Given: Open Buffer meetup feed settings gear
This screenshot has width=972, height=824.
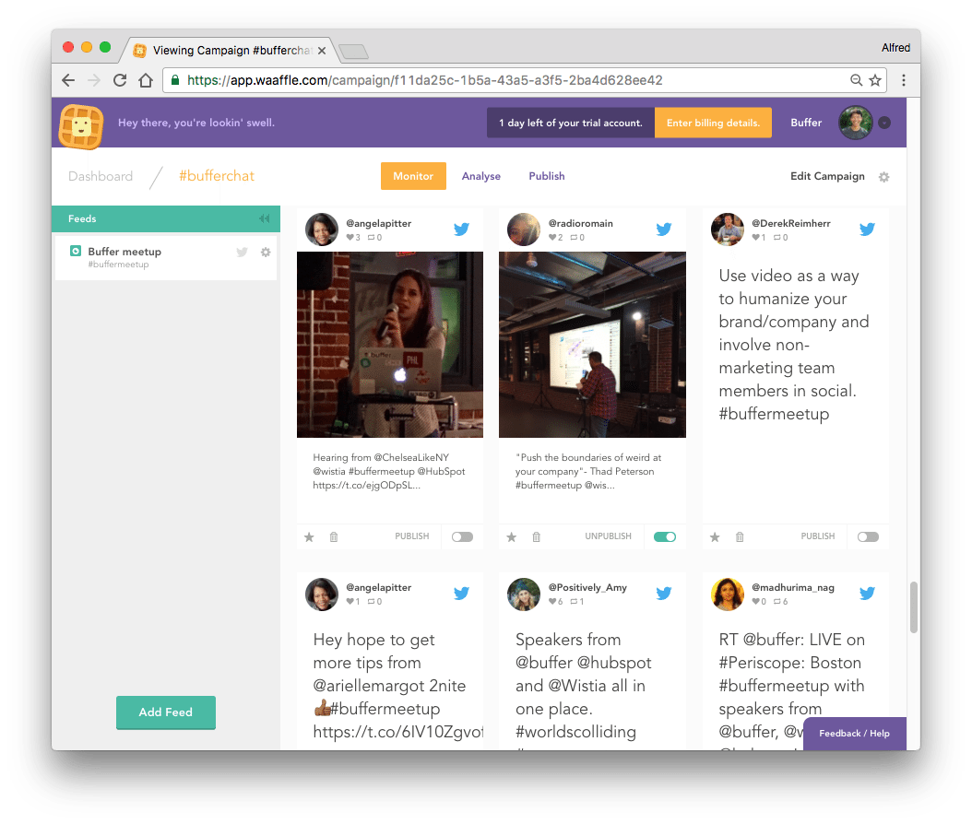Looking at the screenshot, I should 266,253.
